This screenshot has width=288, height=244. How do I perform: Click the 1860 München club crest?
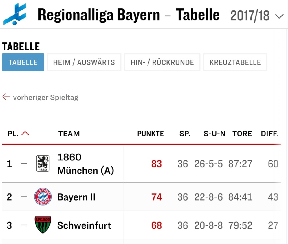click(x=43, y=163)
